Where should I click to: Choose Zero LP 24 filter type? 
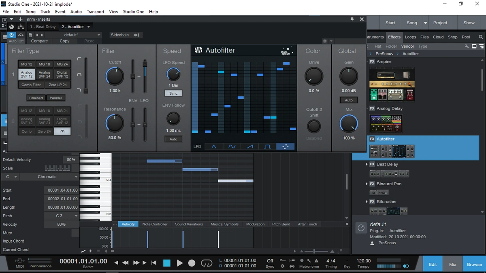58,85
